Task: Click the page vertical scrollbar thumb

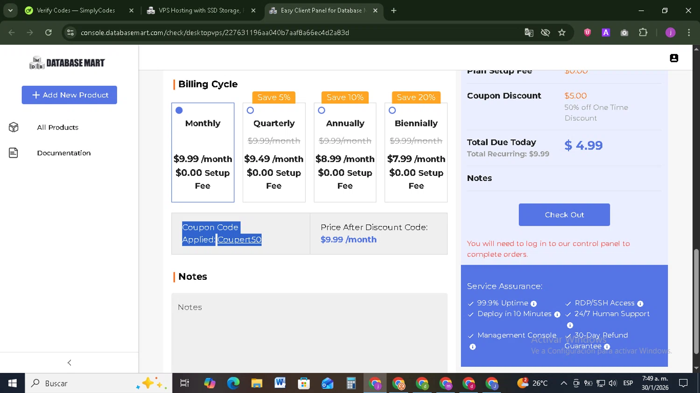Action: coord(696,302)
